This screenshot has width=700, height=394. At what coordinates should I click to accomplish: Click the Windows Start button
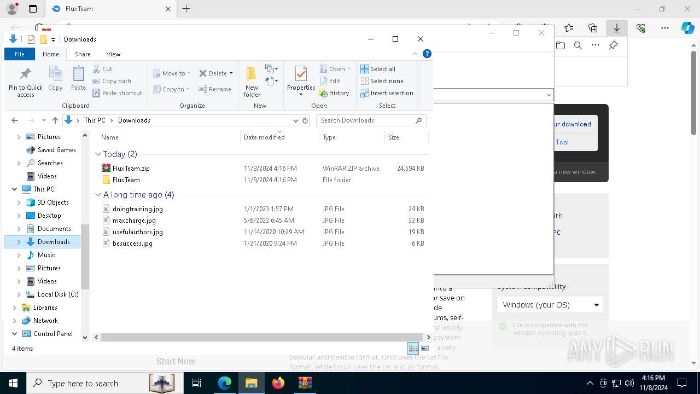click(x=13, y=383)
